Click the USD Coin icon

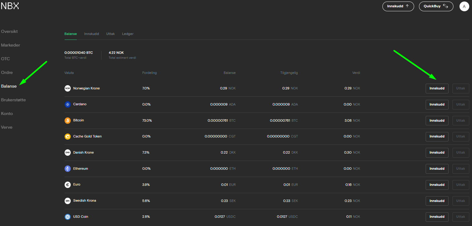[68, 217]
